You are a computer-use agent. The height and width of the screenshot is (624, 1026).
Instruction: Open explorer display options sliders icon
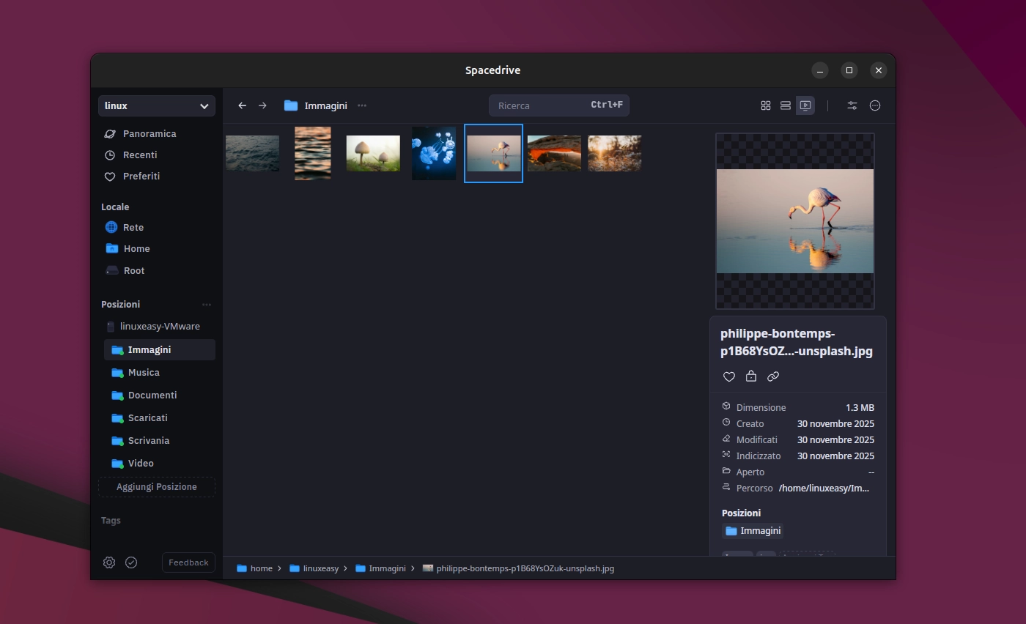pyautogui.click(x=852, y=105)
